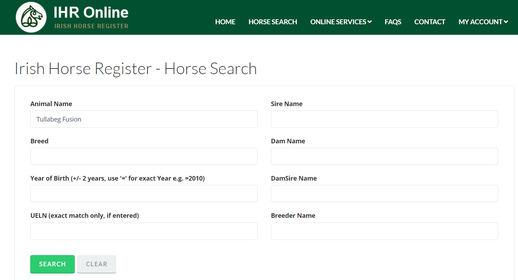Screen dimensions: 518x280
Task: Go to Horse Search in navigation
Action: point(273,22)
